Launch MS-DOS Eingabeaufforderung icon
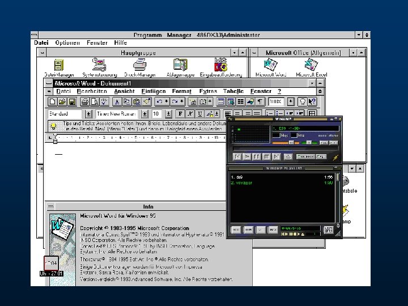This screenshot has height=306, width=408. (220, 68)
